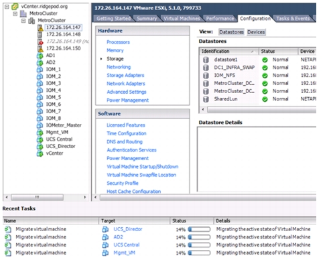Click the migrate task icon for UCS_Director
The image size is (329, 262).
8,229
